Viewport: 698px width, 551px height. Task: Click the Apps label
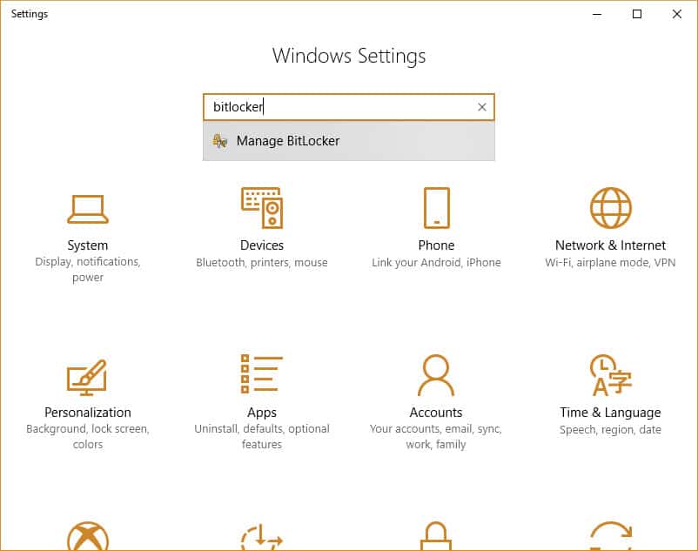(x=262, y=413)
